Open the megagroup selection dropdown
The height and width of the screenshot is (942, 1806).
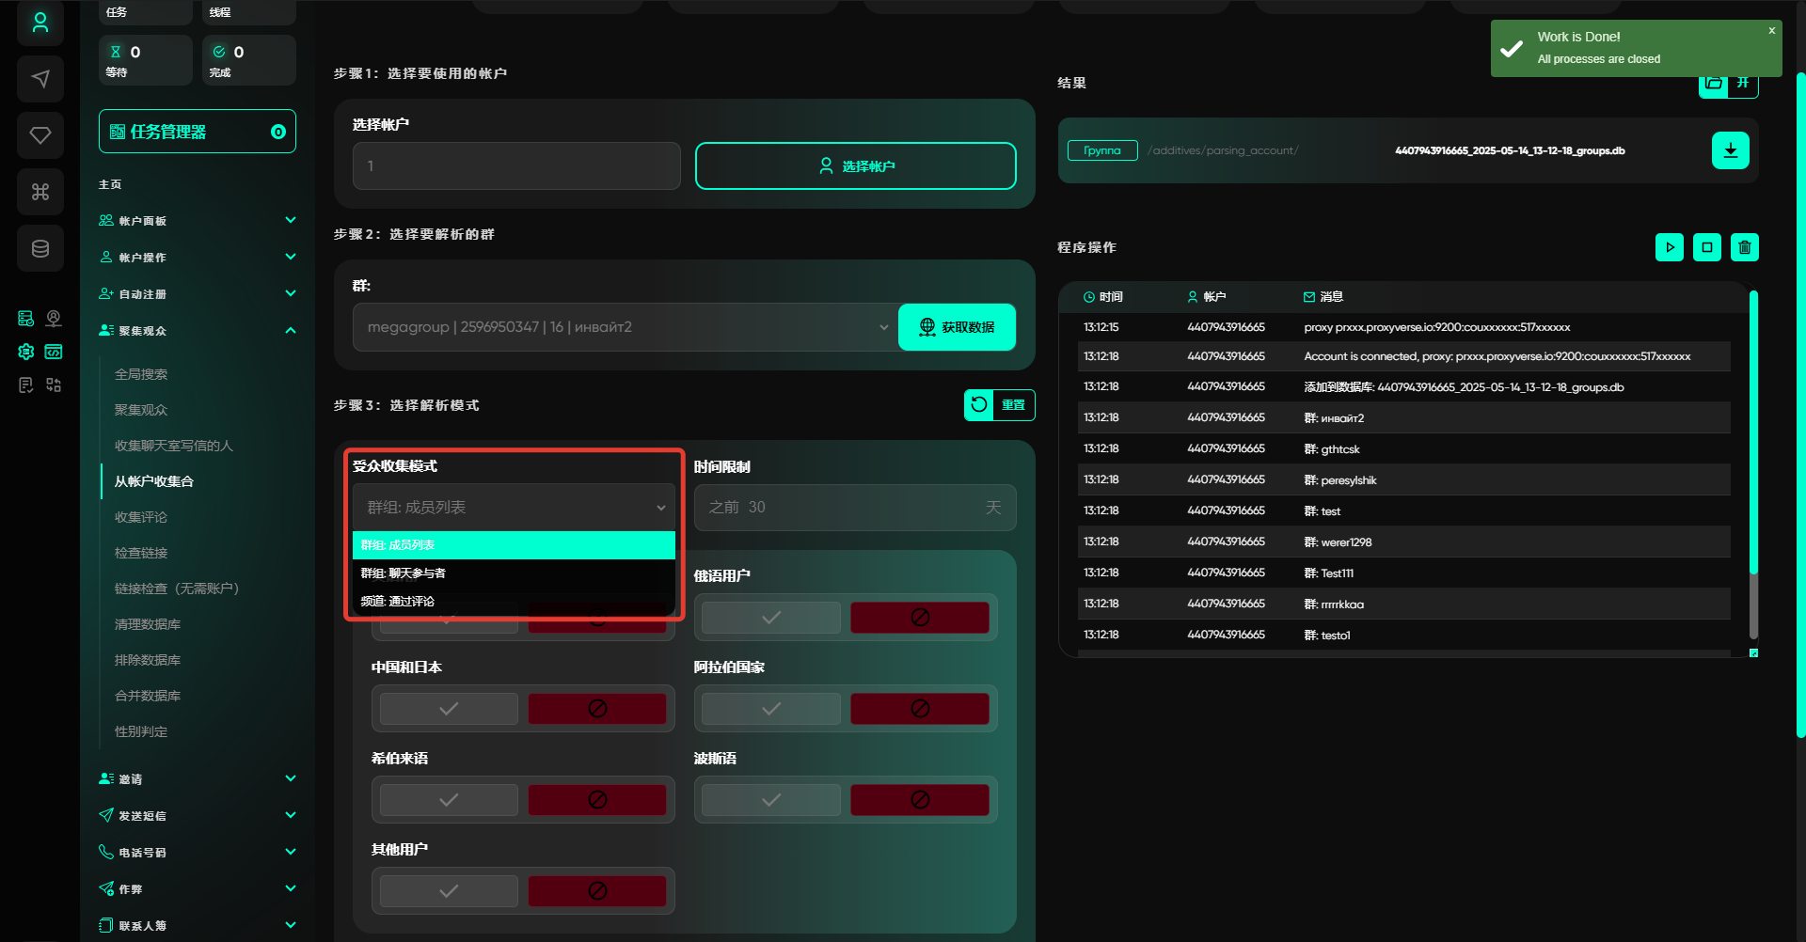(x=625, y=327)
